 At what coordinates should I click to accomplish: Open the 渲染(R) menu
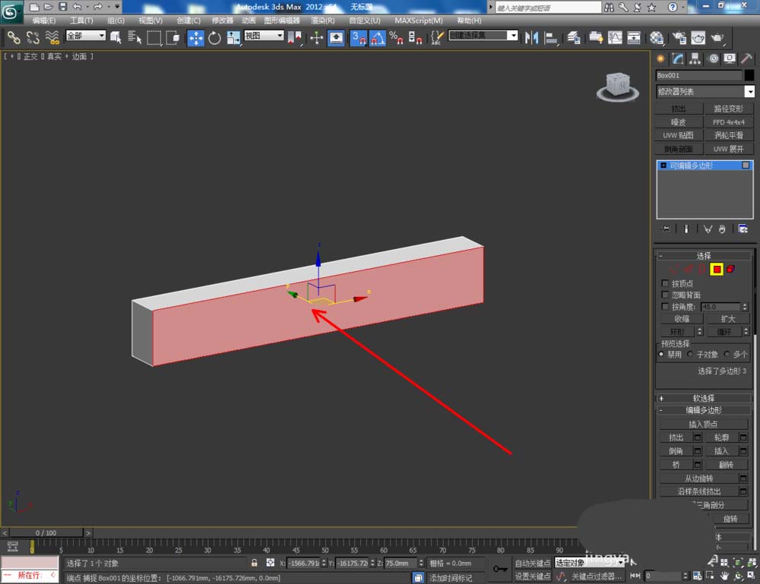(322, 21)
